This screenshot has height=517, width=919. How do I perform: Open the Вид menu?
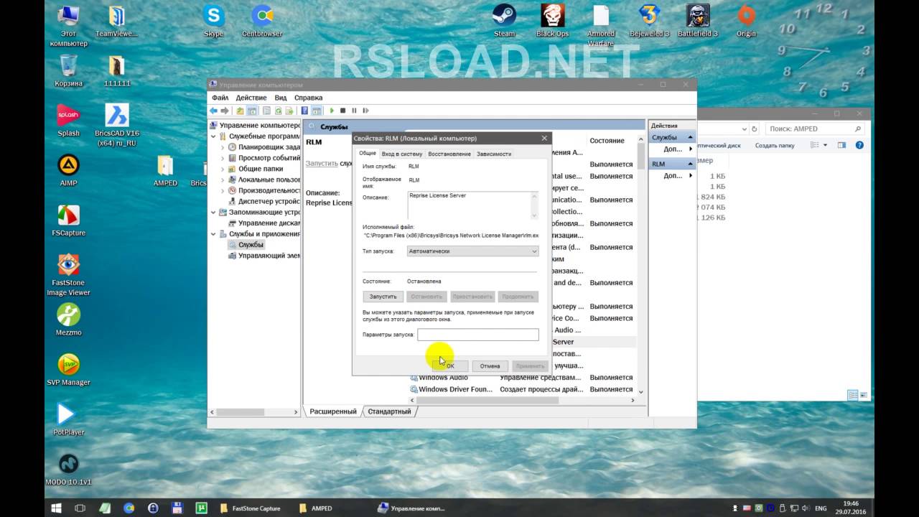[x=281, y=98]
